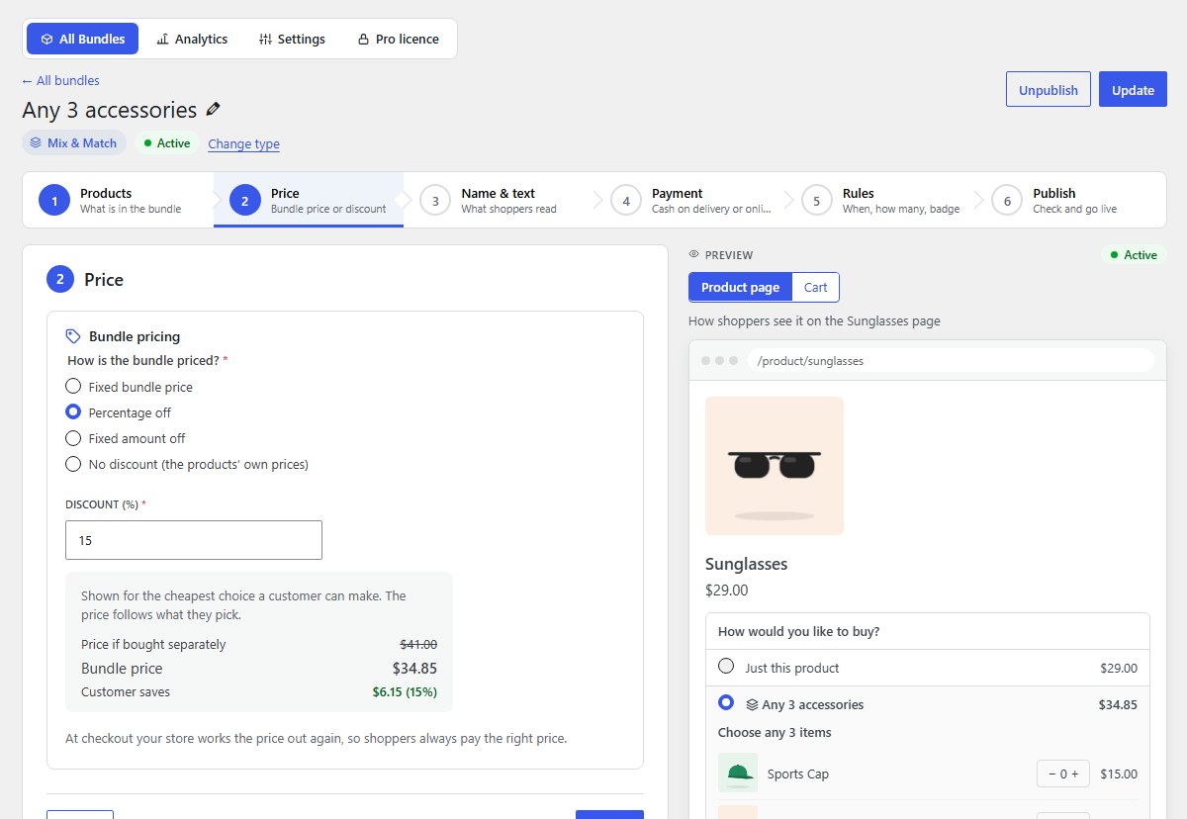Select Just this product in the preview
Viewport: 1187px width, 819px height.
coord(727,667)
